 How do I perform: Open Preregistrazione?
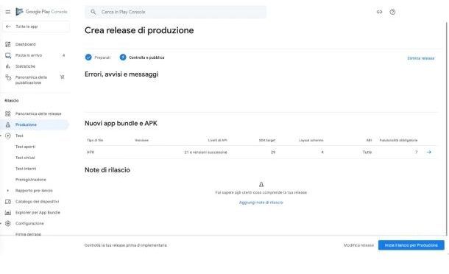coord(31,180)
